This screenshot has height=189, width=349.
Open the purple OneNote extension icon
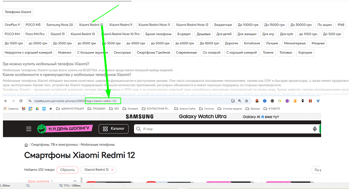(x=287, y=101)
